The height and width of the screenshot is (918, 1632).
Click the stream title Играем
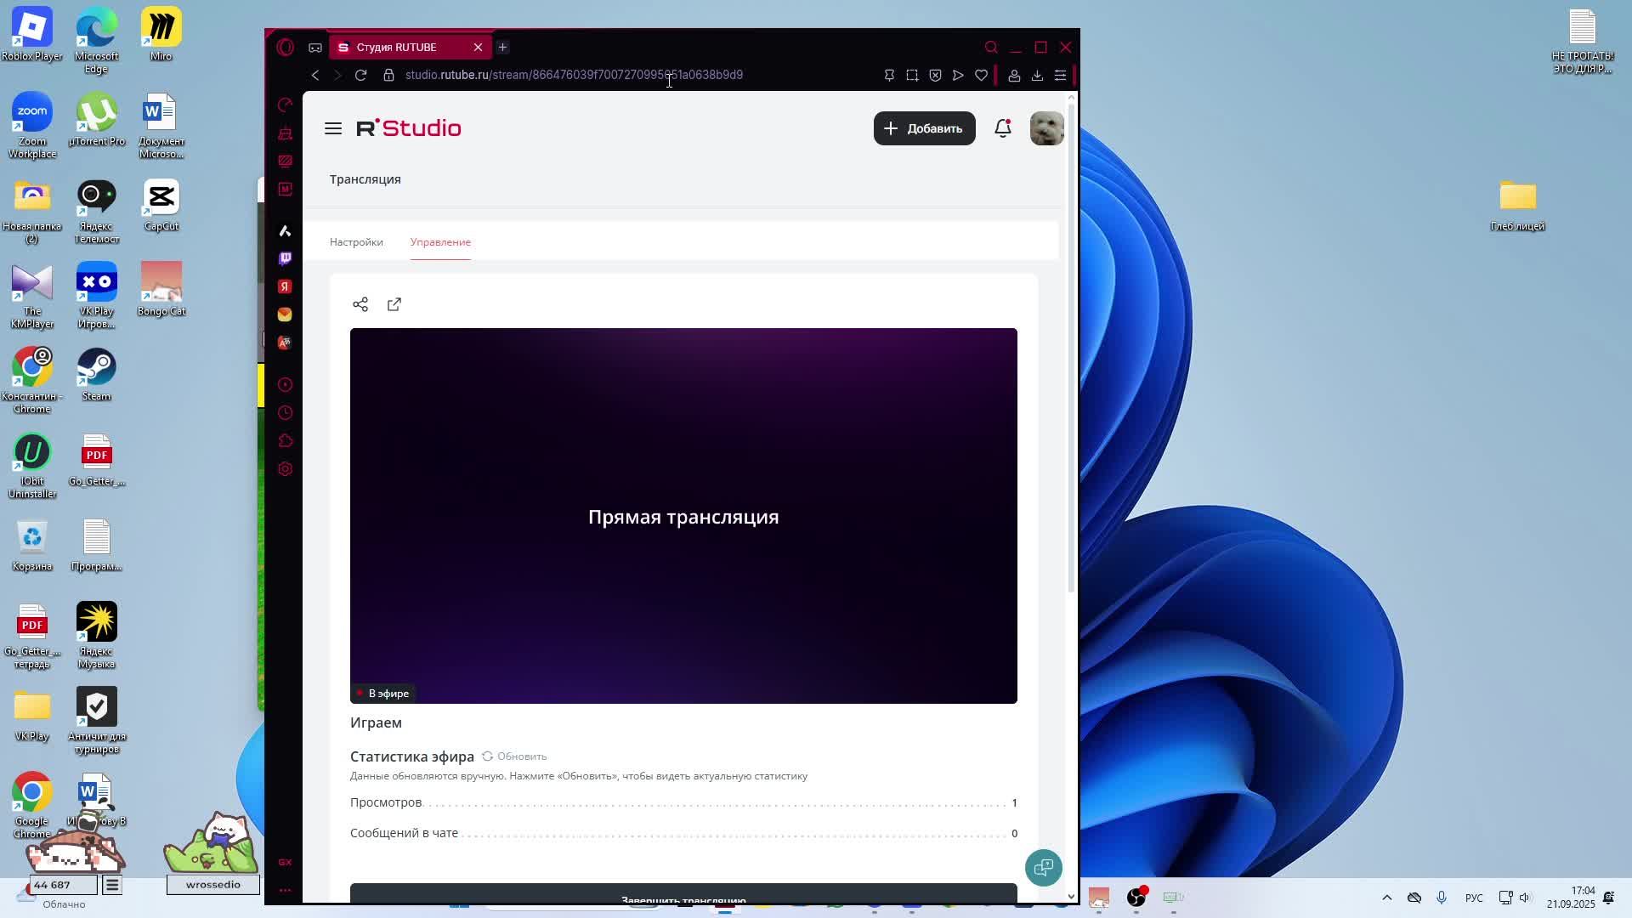[x=376, y=722]
